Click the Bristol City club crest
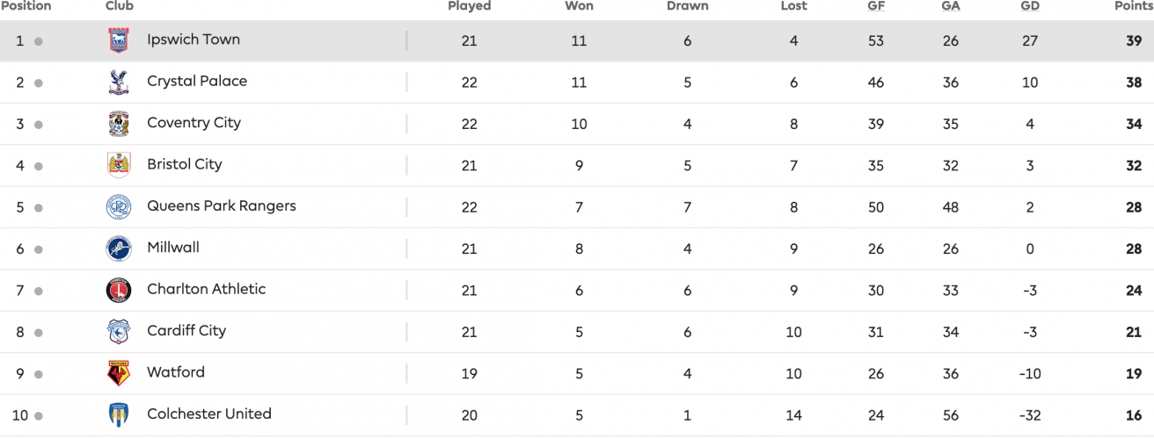The width and height of the screenshot is (1154, 439). click(118, 165)
